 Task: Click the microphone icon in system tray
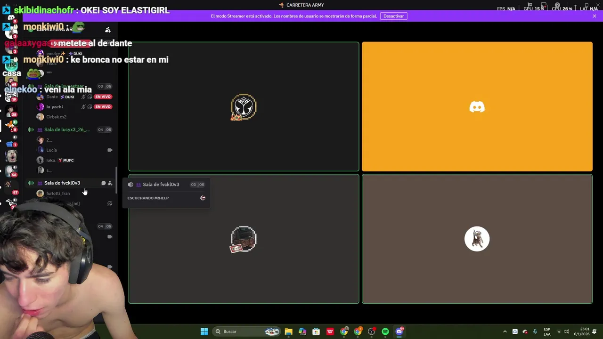[x=535, y=331]
